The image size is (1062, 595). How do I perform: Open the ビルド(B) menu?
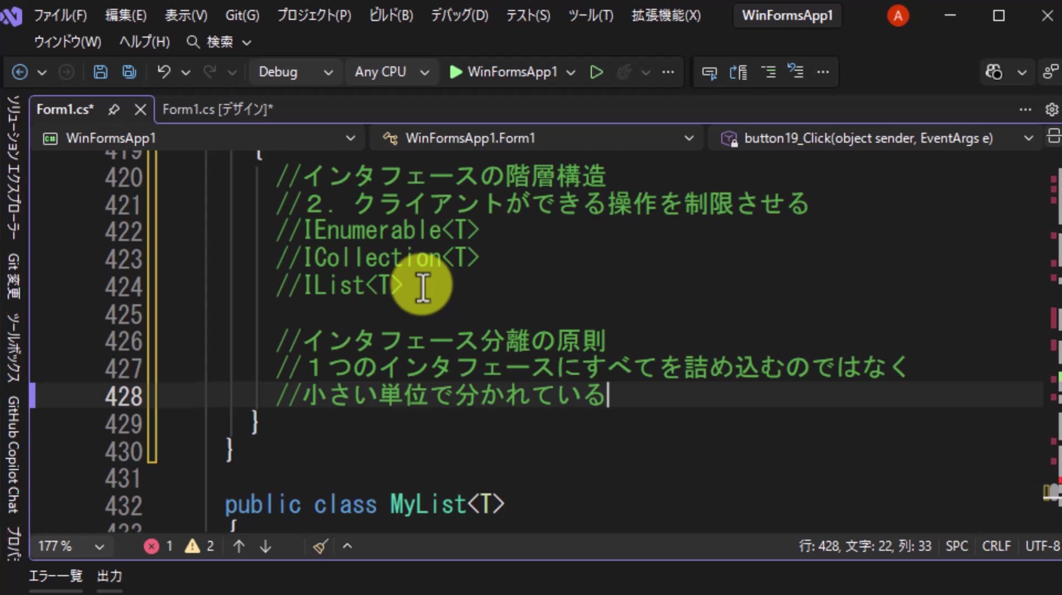click(x=391, y=15)
